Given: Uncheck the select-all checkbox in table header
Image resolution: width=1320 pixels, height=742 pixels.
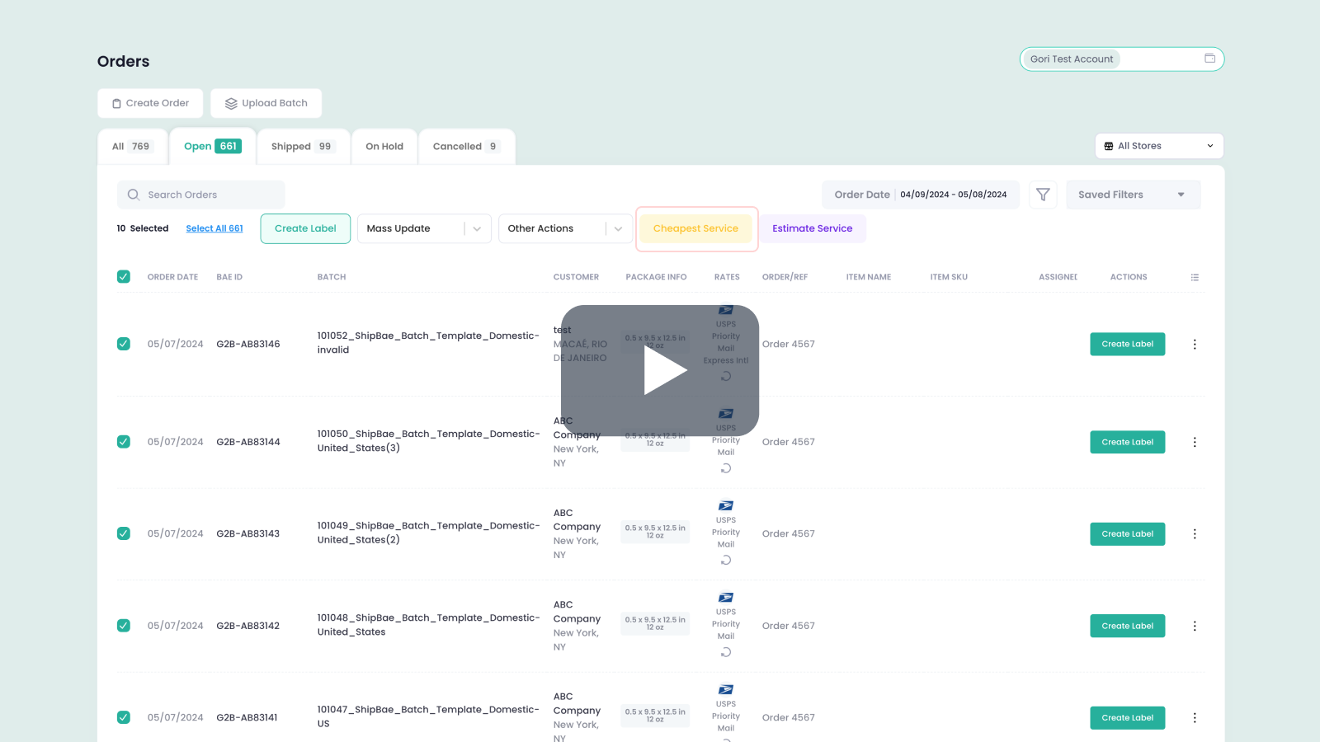Looking at the screenshot, I should pos(123,277).
